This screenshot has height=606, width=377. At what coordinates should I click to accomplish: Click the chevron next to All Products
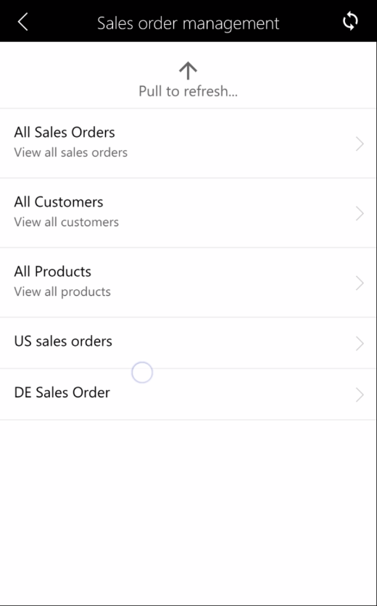point(360,283)
